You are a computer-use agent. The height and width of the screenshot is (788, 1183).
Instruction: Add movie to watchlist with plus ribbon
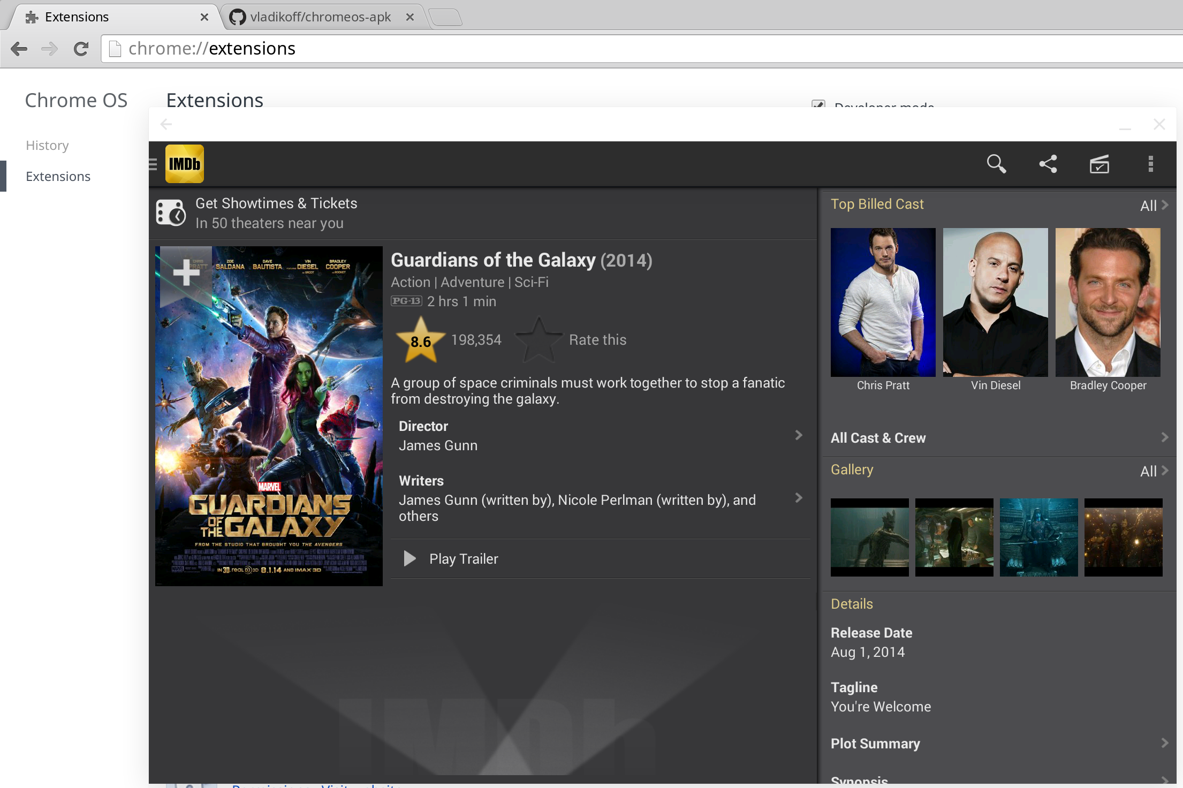(186, 274)
